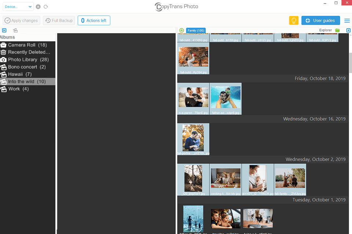Image resolution: width=352 pixels, height=234 pixels.
Task: Select the Into the wild album
Action: coord(27,82)
